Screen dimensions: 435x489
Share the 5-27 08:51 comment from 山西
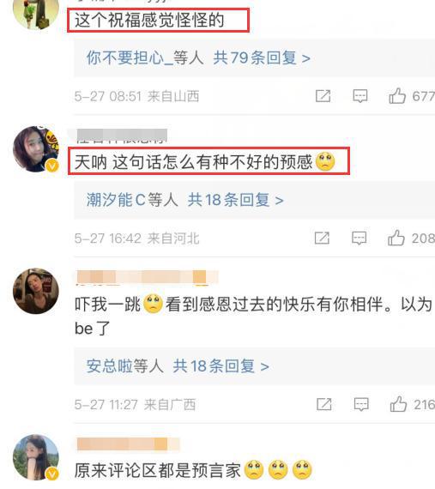[323, 96]
